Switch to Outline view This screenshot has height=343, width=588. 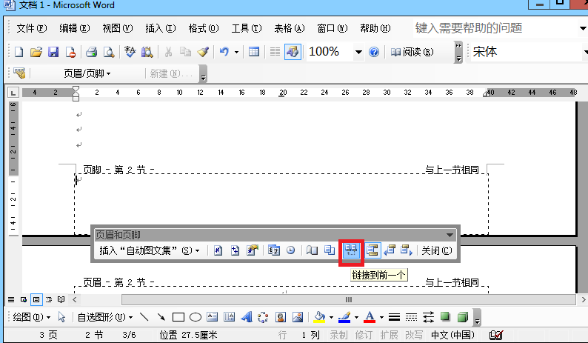click(x=49, y=299)
